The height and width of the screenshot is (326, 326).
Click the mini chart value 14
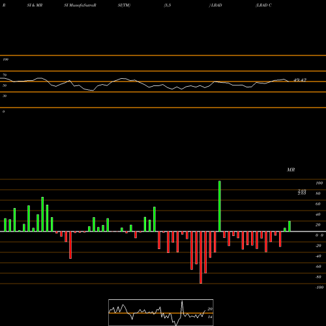210,317
